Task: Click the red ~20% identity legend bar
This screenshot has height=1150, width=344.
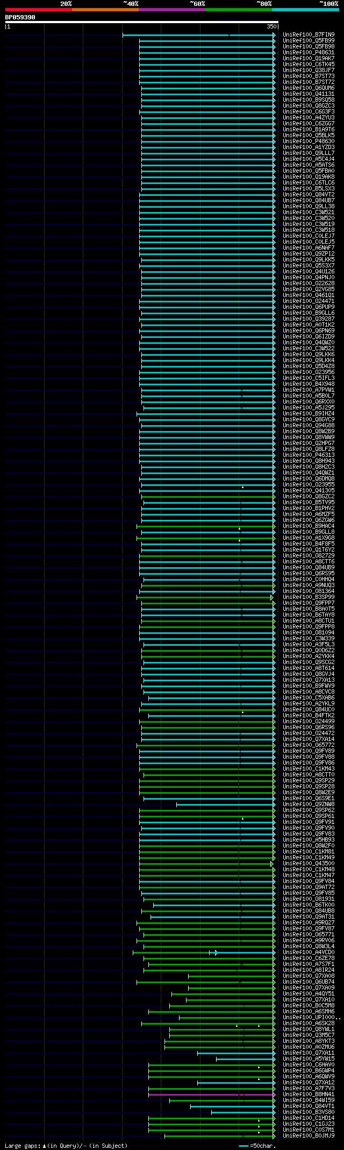Action: pos(39,10)
